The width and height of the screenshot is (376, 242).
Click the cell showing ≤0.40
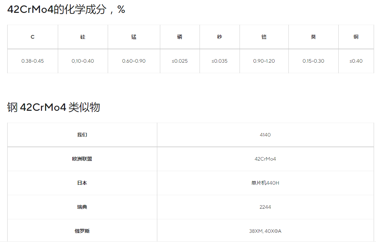(x=356, y=61)
